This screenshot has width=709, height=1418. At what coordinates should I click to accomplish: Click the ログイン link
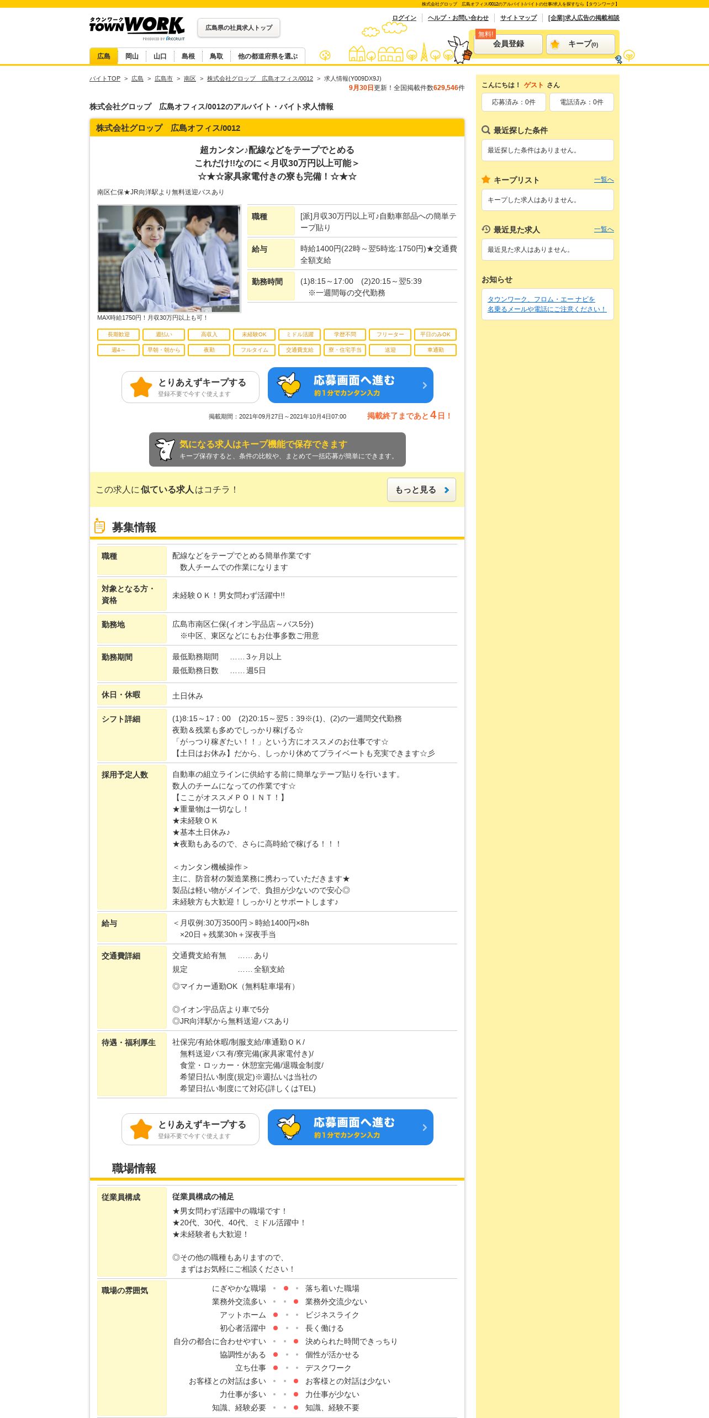(404, 18)
